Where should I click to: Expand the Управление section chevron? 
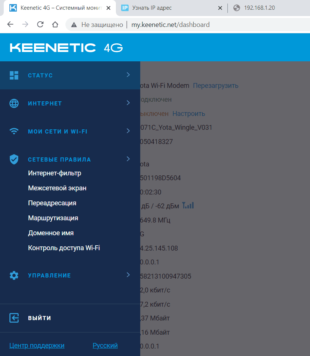128,275
